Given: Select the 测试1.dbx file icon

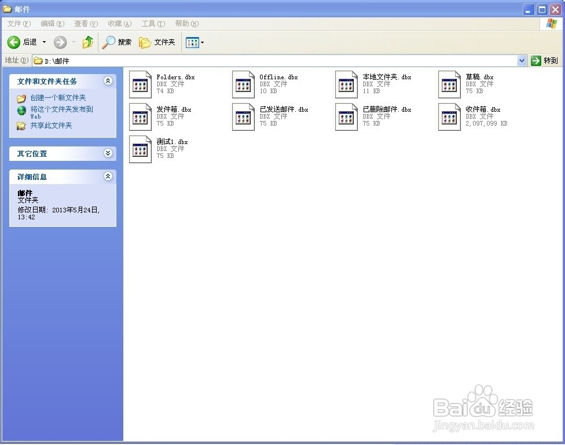Looking at the screenshot, I should click(x=140, y=149).
